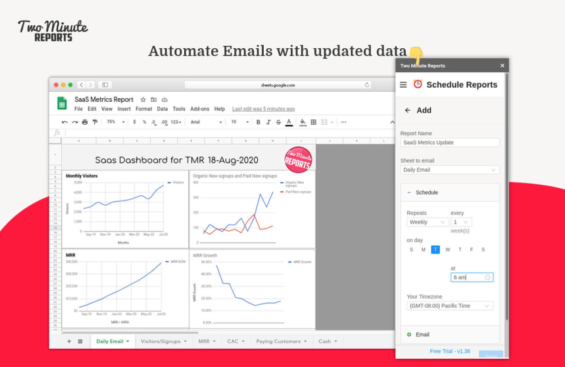Open the borders tool
This screenshot has width=565, height=367.
click(x=314, y=122)
